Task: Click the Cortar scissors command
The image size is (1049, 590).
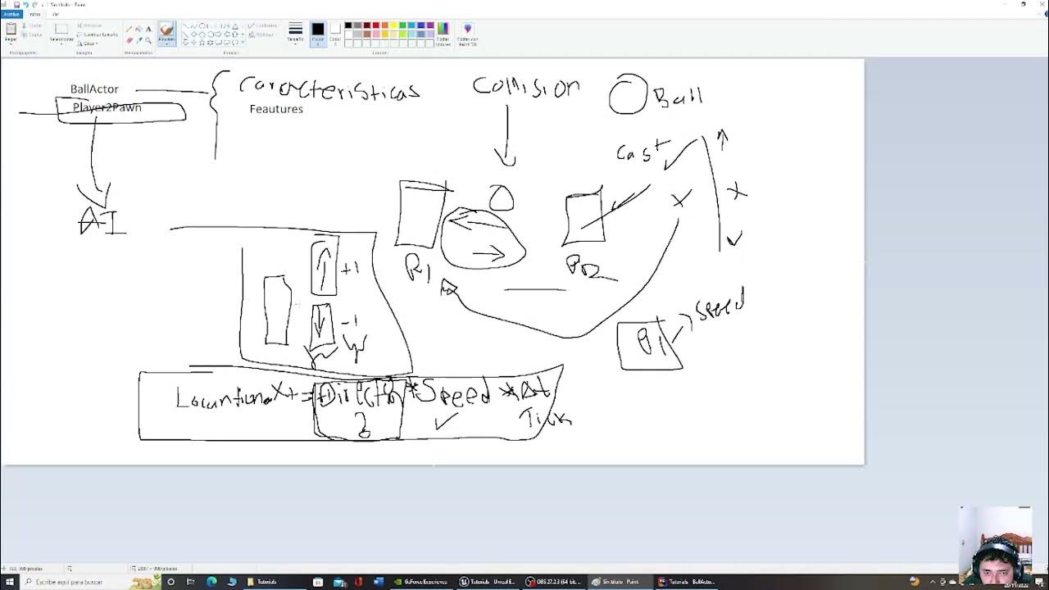Action: pos(32,25)
